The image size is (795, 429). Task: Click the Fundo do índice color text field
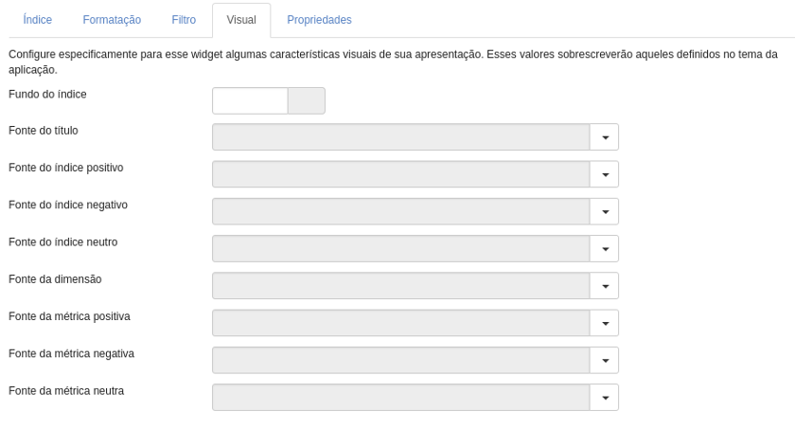[x=250, y=101]
